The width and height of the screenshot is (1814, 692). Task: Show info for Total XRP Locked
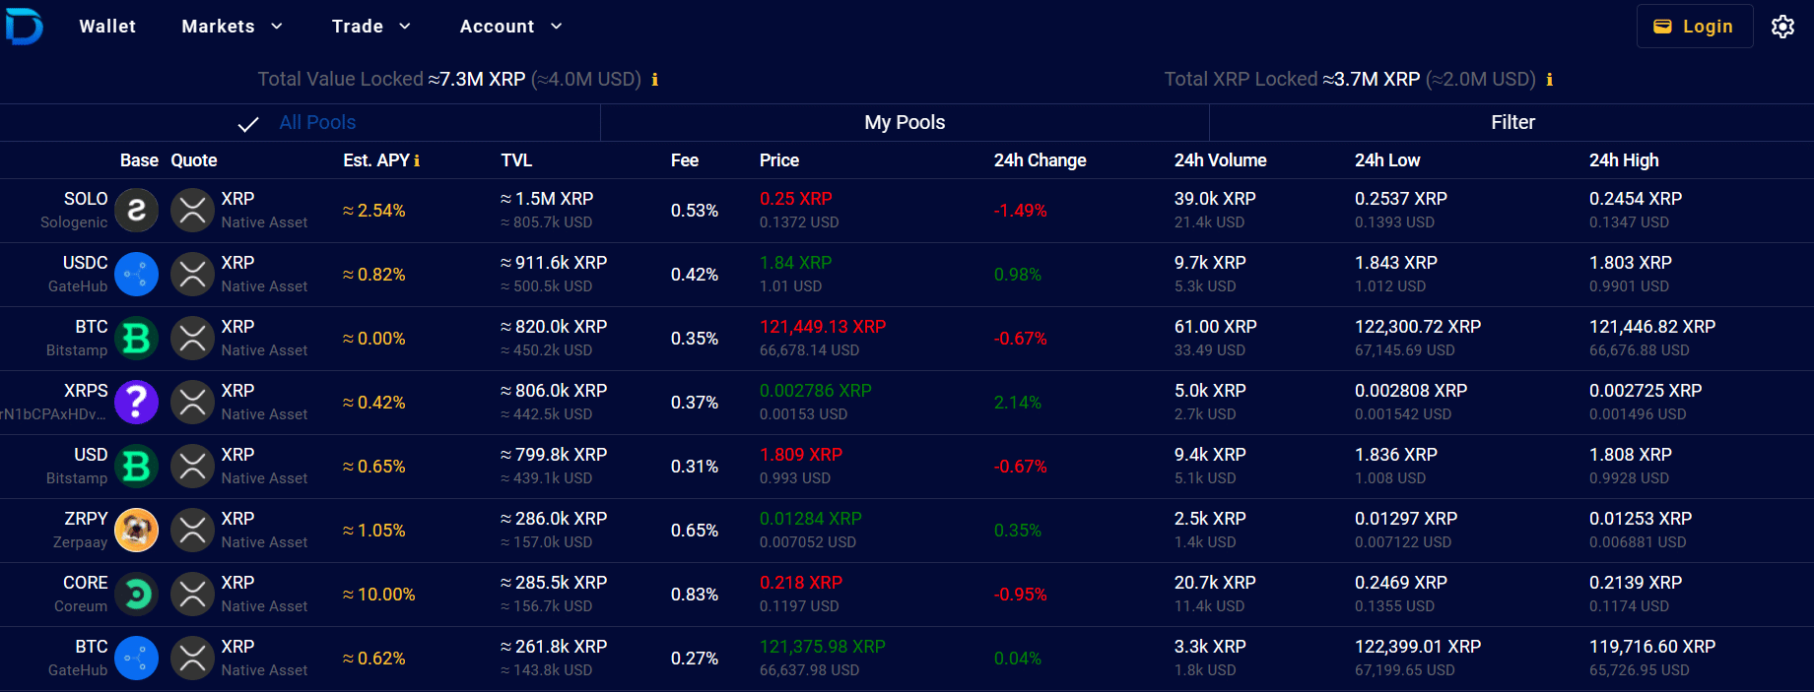pos(1550,80)
